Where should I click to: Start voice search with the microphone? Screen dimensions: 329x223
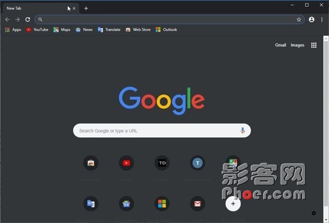pos(243,130)
